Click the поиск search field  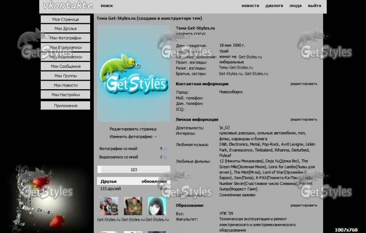107,6
